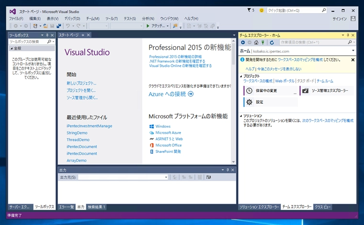Open the ツール(T) menu

click(112, 19)
